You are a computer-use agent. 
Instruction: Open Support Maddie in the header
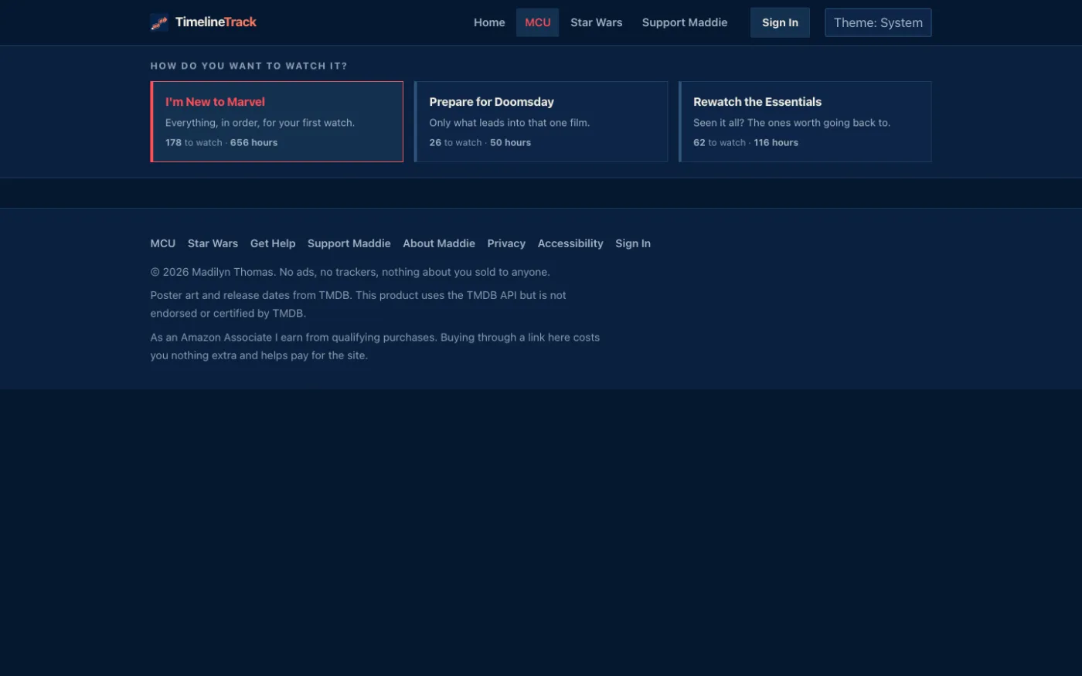click(x=685, y=22)
